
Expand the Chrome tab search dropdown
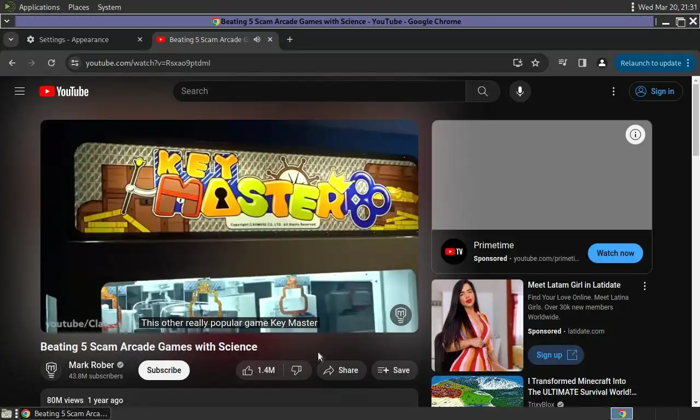click(x=11, y=39)
